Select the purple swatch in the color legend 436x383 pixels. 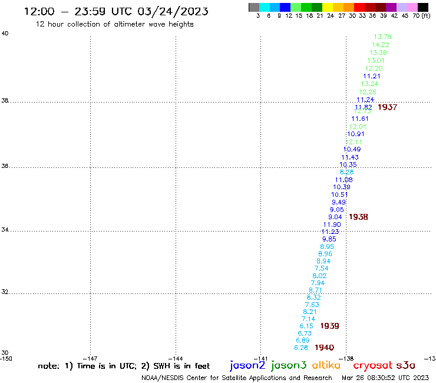(391, 7)
